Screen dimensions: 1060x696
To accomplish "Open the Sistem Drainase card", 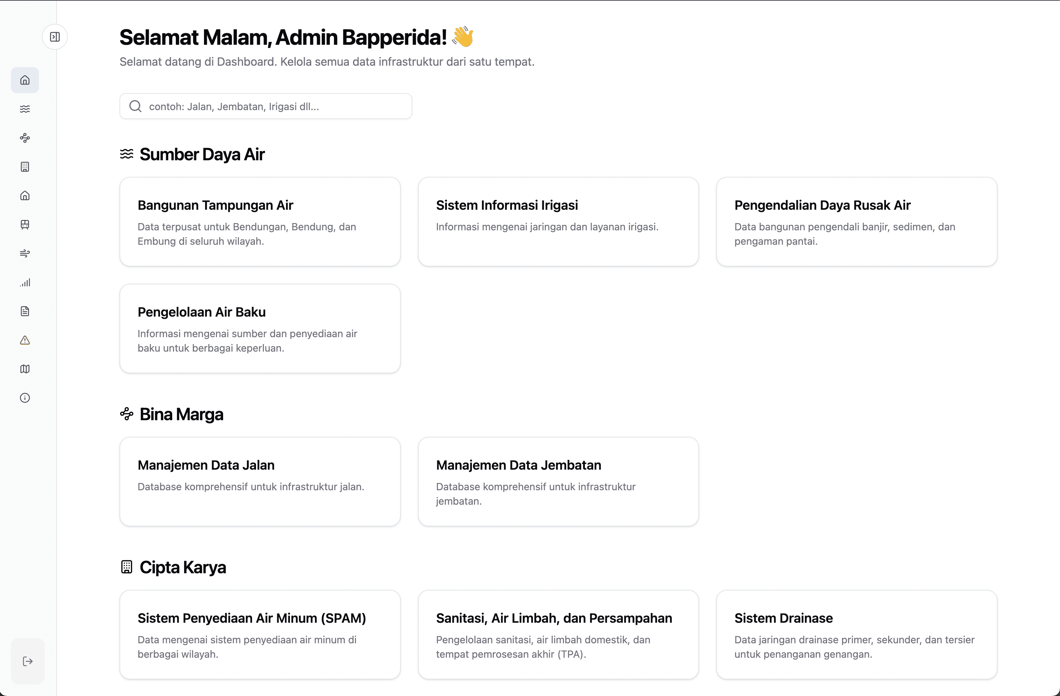I will [x=857, y=635].
